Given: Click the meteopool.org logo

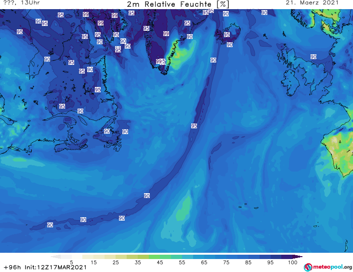Looking at the screenshot, I should [327, 267].
